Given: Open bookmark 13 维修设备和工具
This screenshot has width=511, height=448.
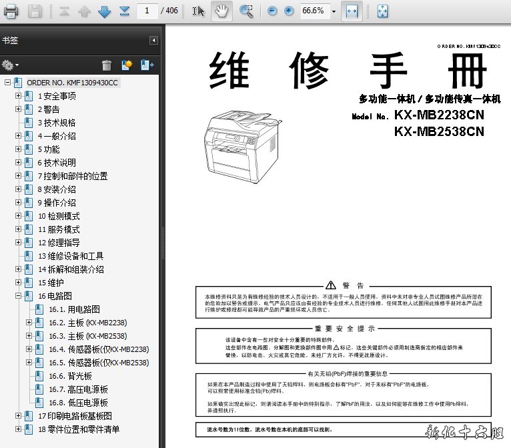Looking at the screenshot, I should pyautogui.click(x=71, y=256).
